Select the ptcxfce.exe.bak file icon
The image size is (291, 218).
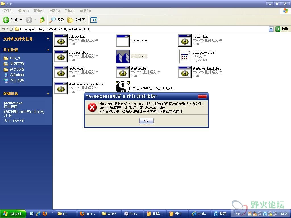(x=185, y=56)
